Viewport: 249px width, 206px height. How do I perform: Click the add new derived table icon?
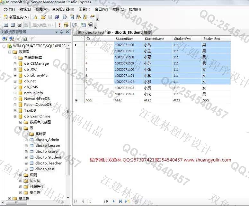90,25
